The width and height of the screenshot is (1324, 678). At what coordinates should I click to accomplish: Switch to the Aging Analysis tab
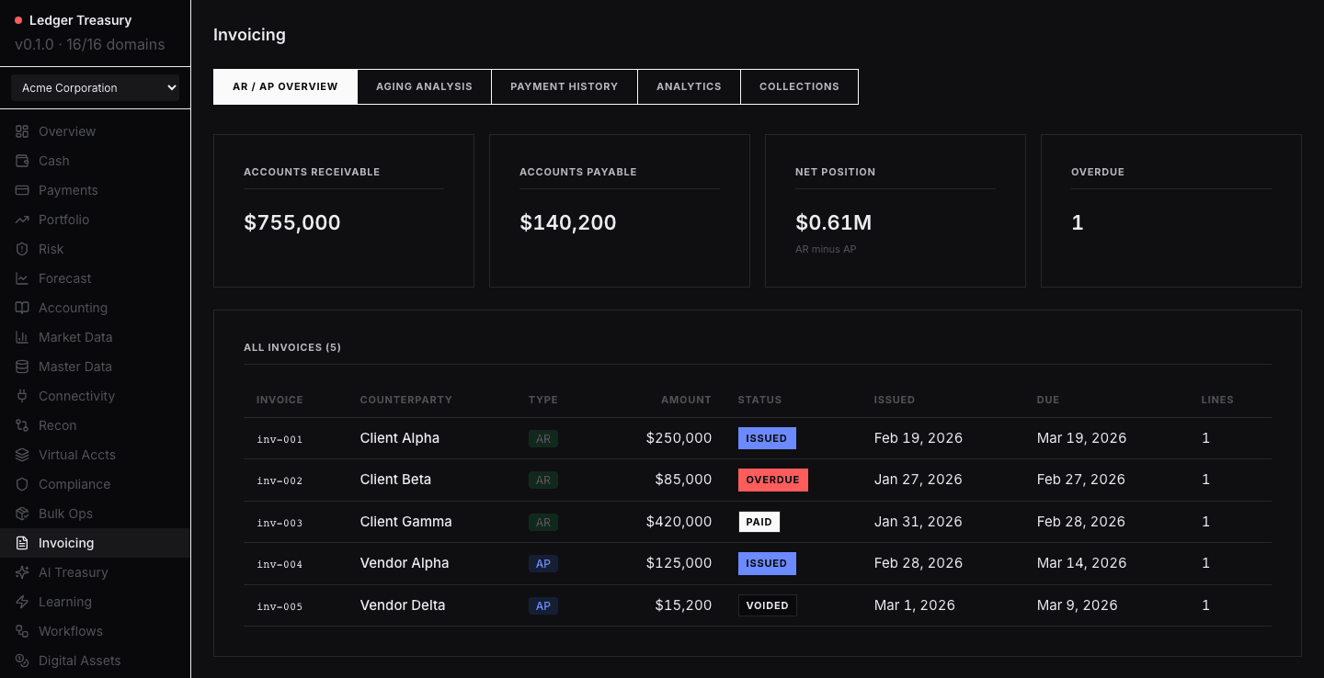(424, 86)
